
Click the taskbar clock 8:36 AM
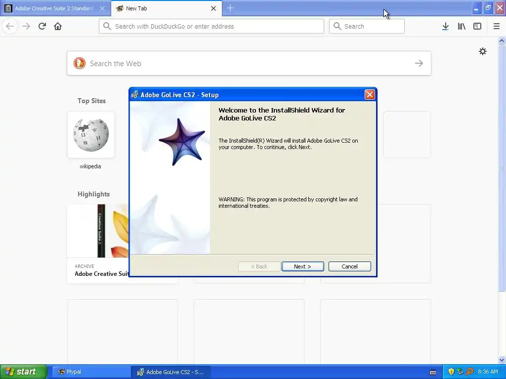click(x=488, y=372)
